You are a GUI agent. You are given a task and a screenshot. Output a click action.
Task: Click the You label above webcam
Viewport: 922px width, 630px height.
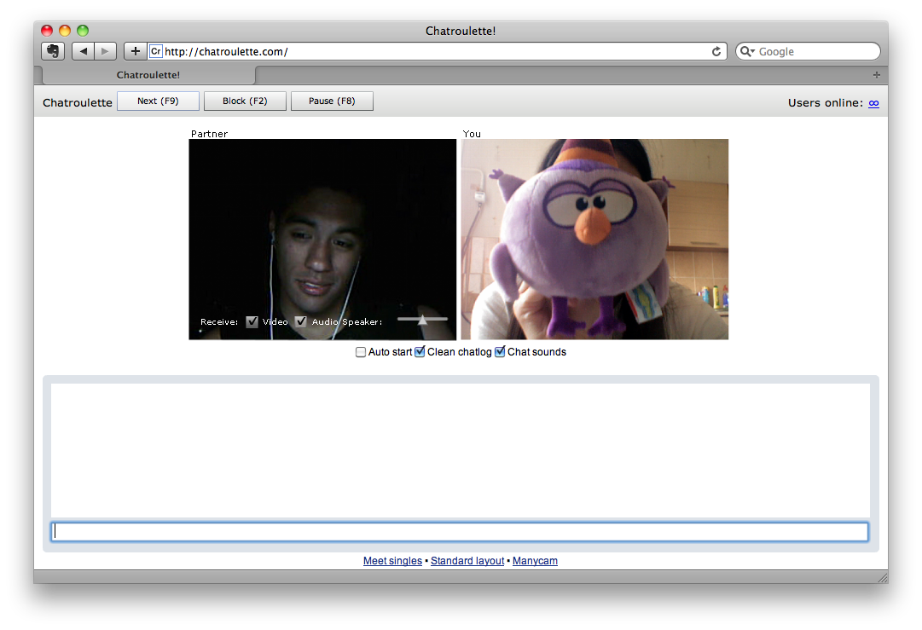pos(472,133)
